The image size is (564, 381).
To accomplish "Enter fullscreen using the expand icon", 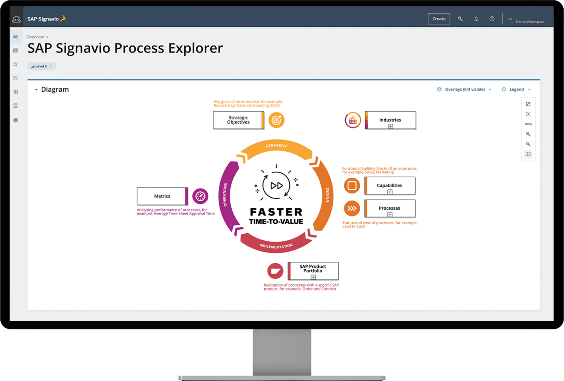I will point(528,104).
